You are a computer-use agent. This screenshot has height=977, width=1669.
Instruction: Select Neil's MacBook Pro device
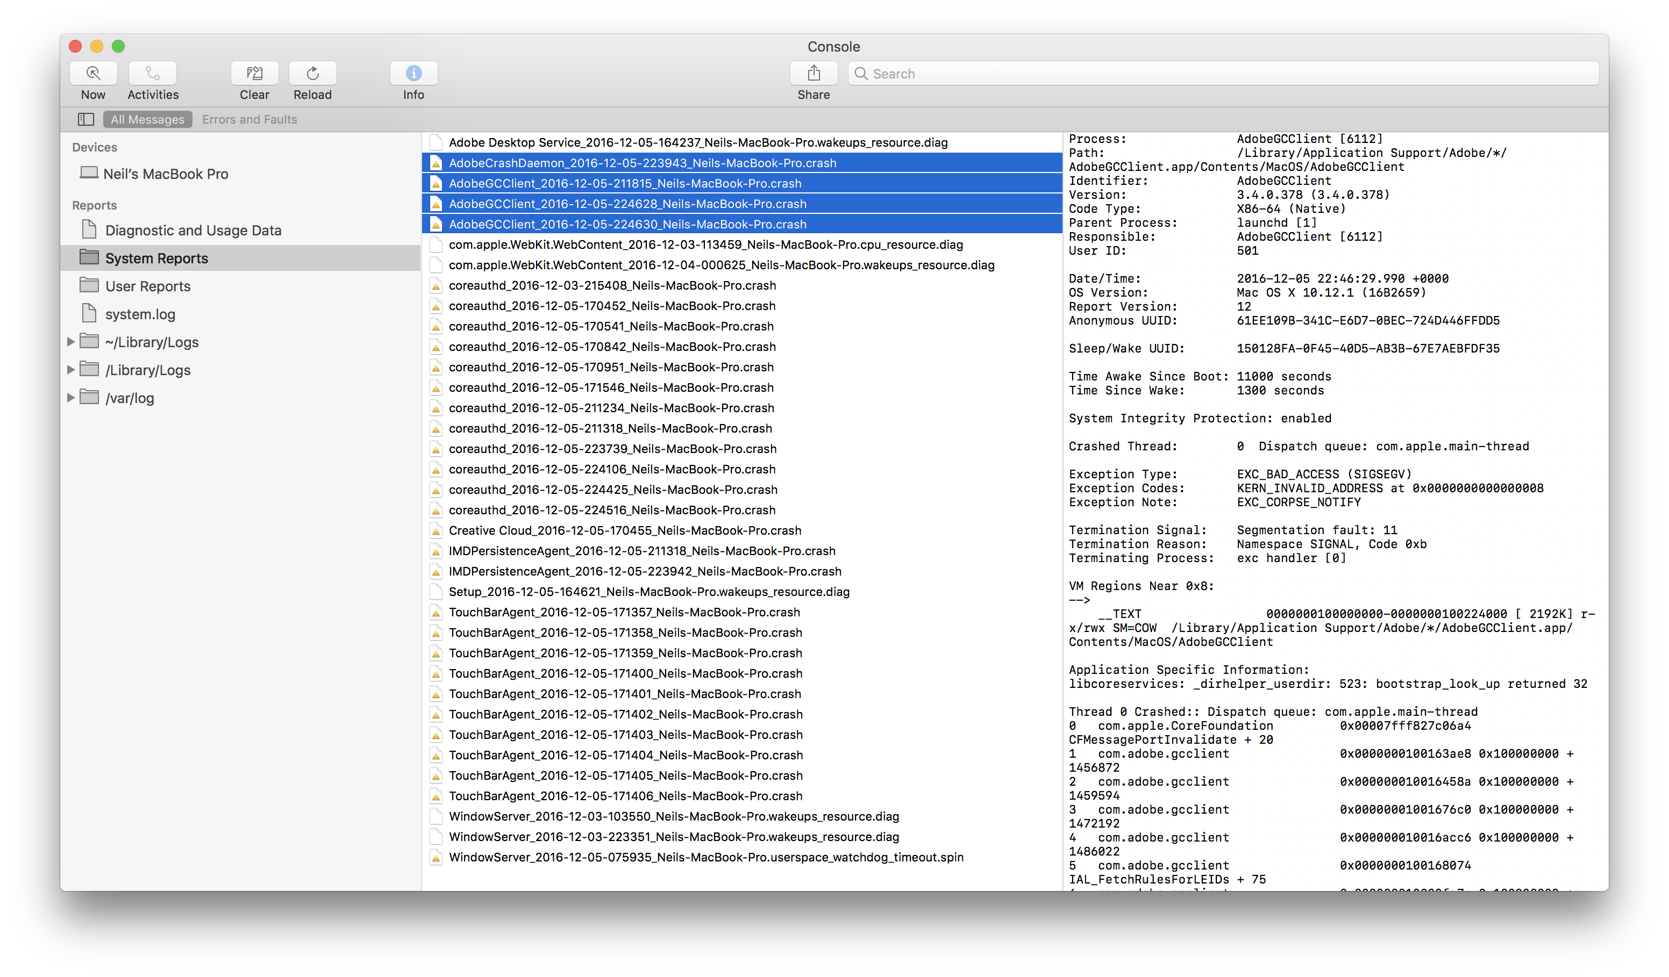click(x=240, y=174)
